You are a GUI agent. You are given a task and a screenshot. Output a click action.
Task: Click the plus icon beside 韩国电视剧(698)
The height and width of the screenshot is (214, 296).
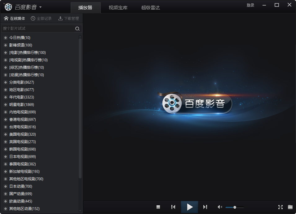pyautogui.click(x=6, y=149)
